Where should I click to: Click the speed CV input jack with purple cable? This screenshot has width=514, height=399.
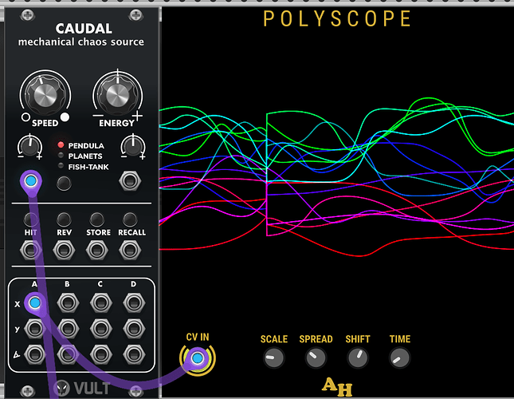point(31,181)
